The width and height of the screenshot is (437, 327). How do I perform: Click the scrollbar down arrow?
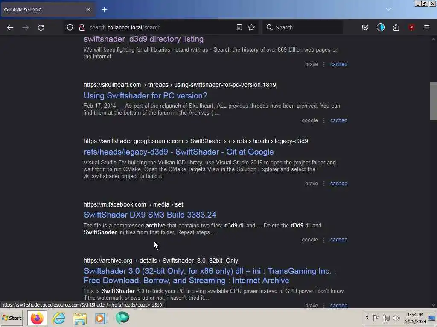pyautogui.click(x=434, y=305)
